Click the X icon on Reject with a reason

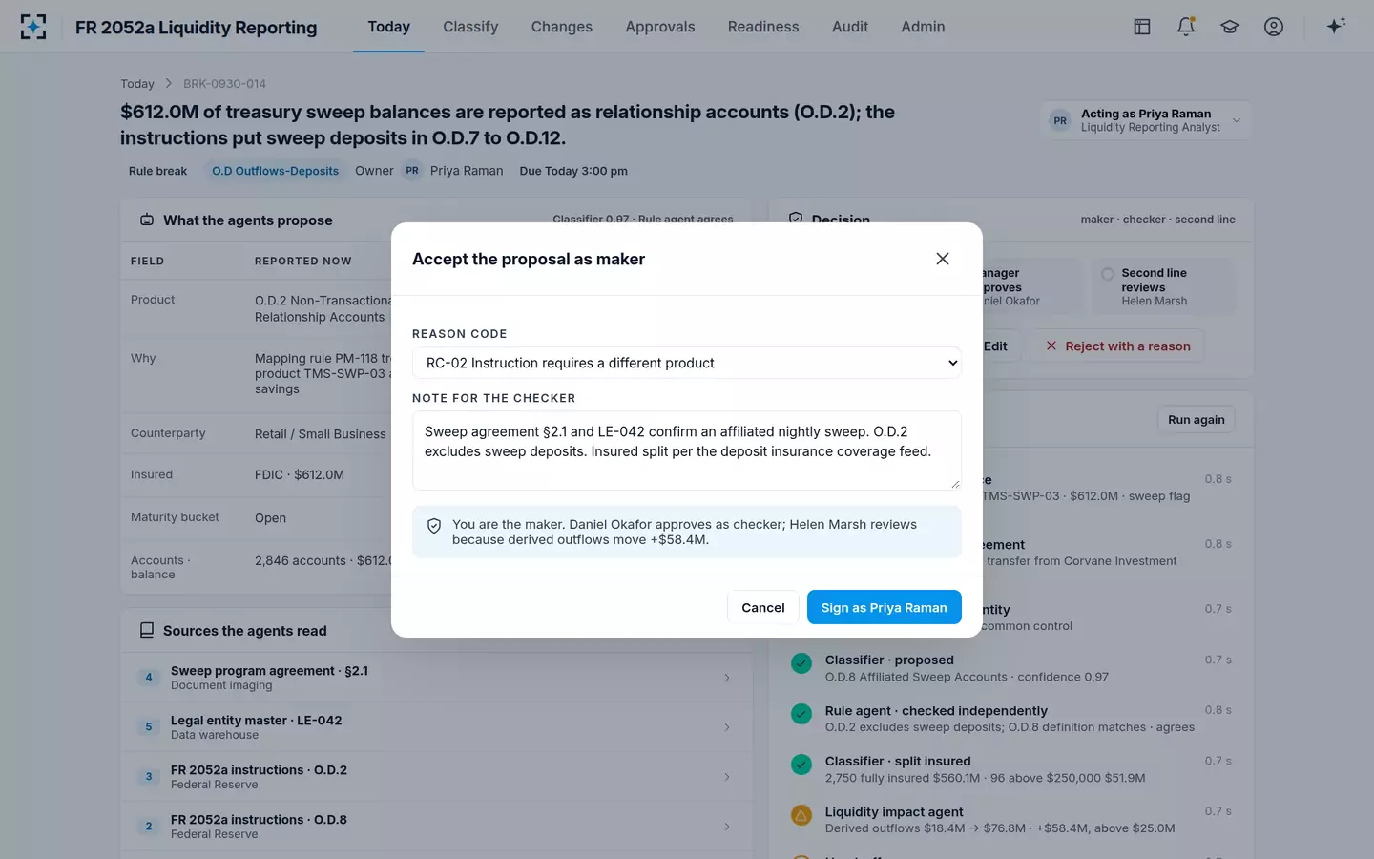pos(1051,346)
